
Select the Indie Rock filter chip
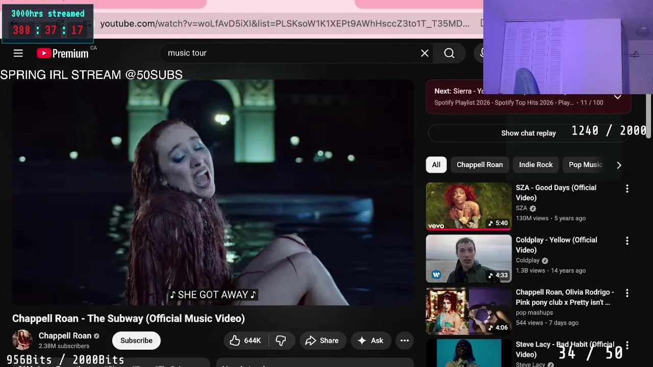(x=536, y=165)
